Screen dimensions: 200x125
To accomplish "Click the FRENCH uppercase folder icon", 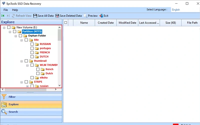I will coord(37,52).
